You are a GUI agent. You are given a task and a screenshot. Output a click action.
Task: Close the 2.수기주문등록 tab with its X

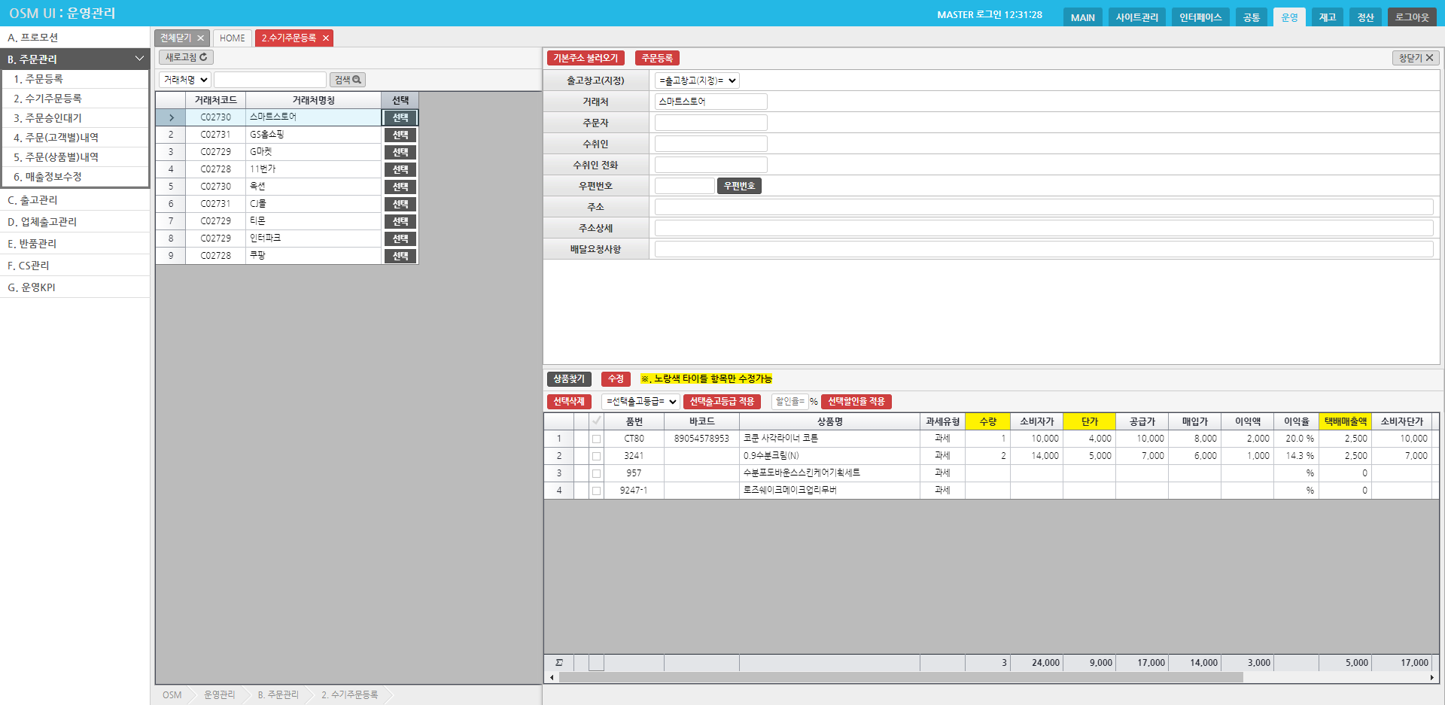pos(326,38)
